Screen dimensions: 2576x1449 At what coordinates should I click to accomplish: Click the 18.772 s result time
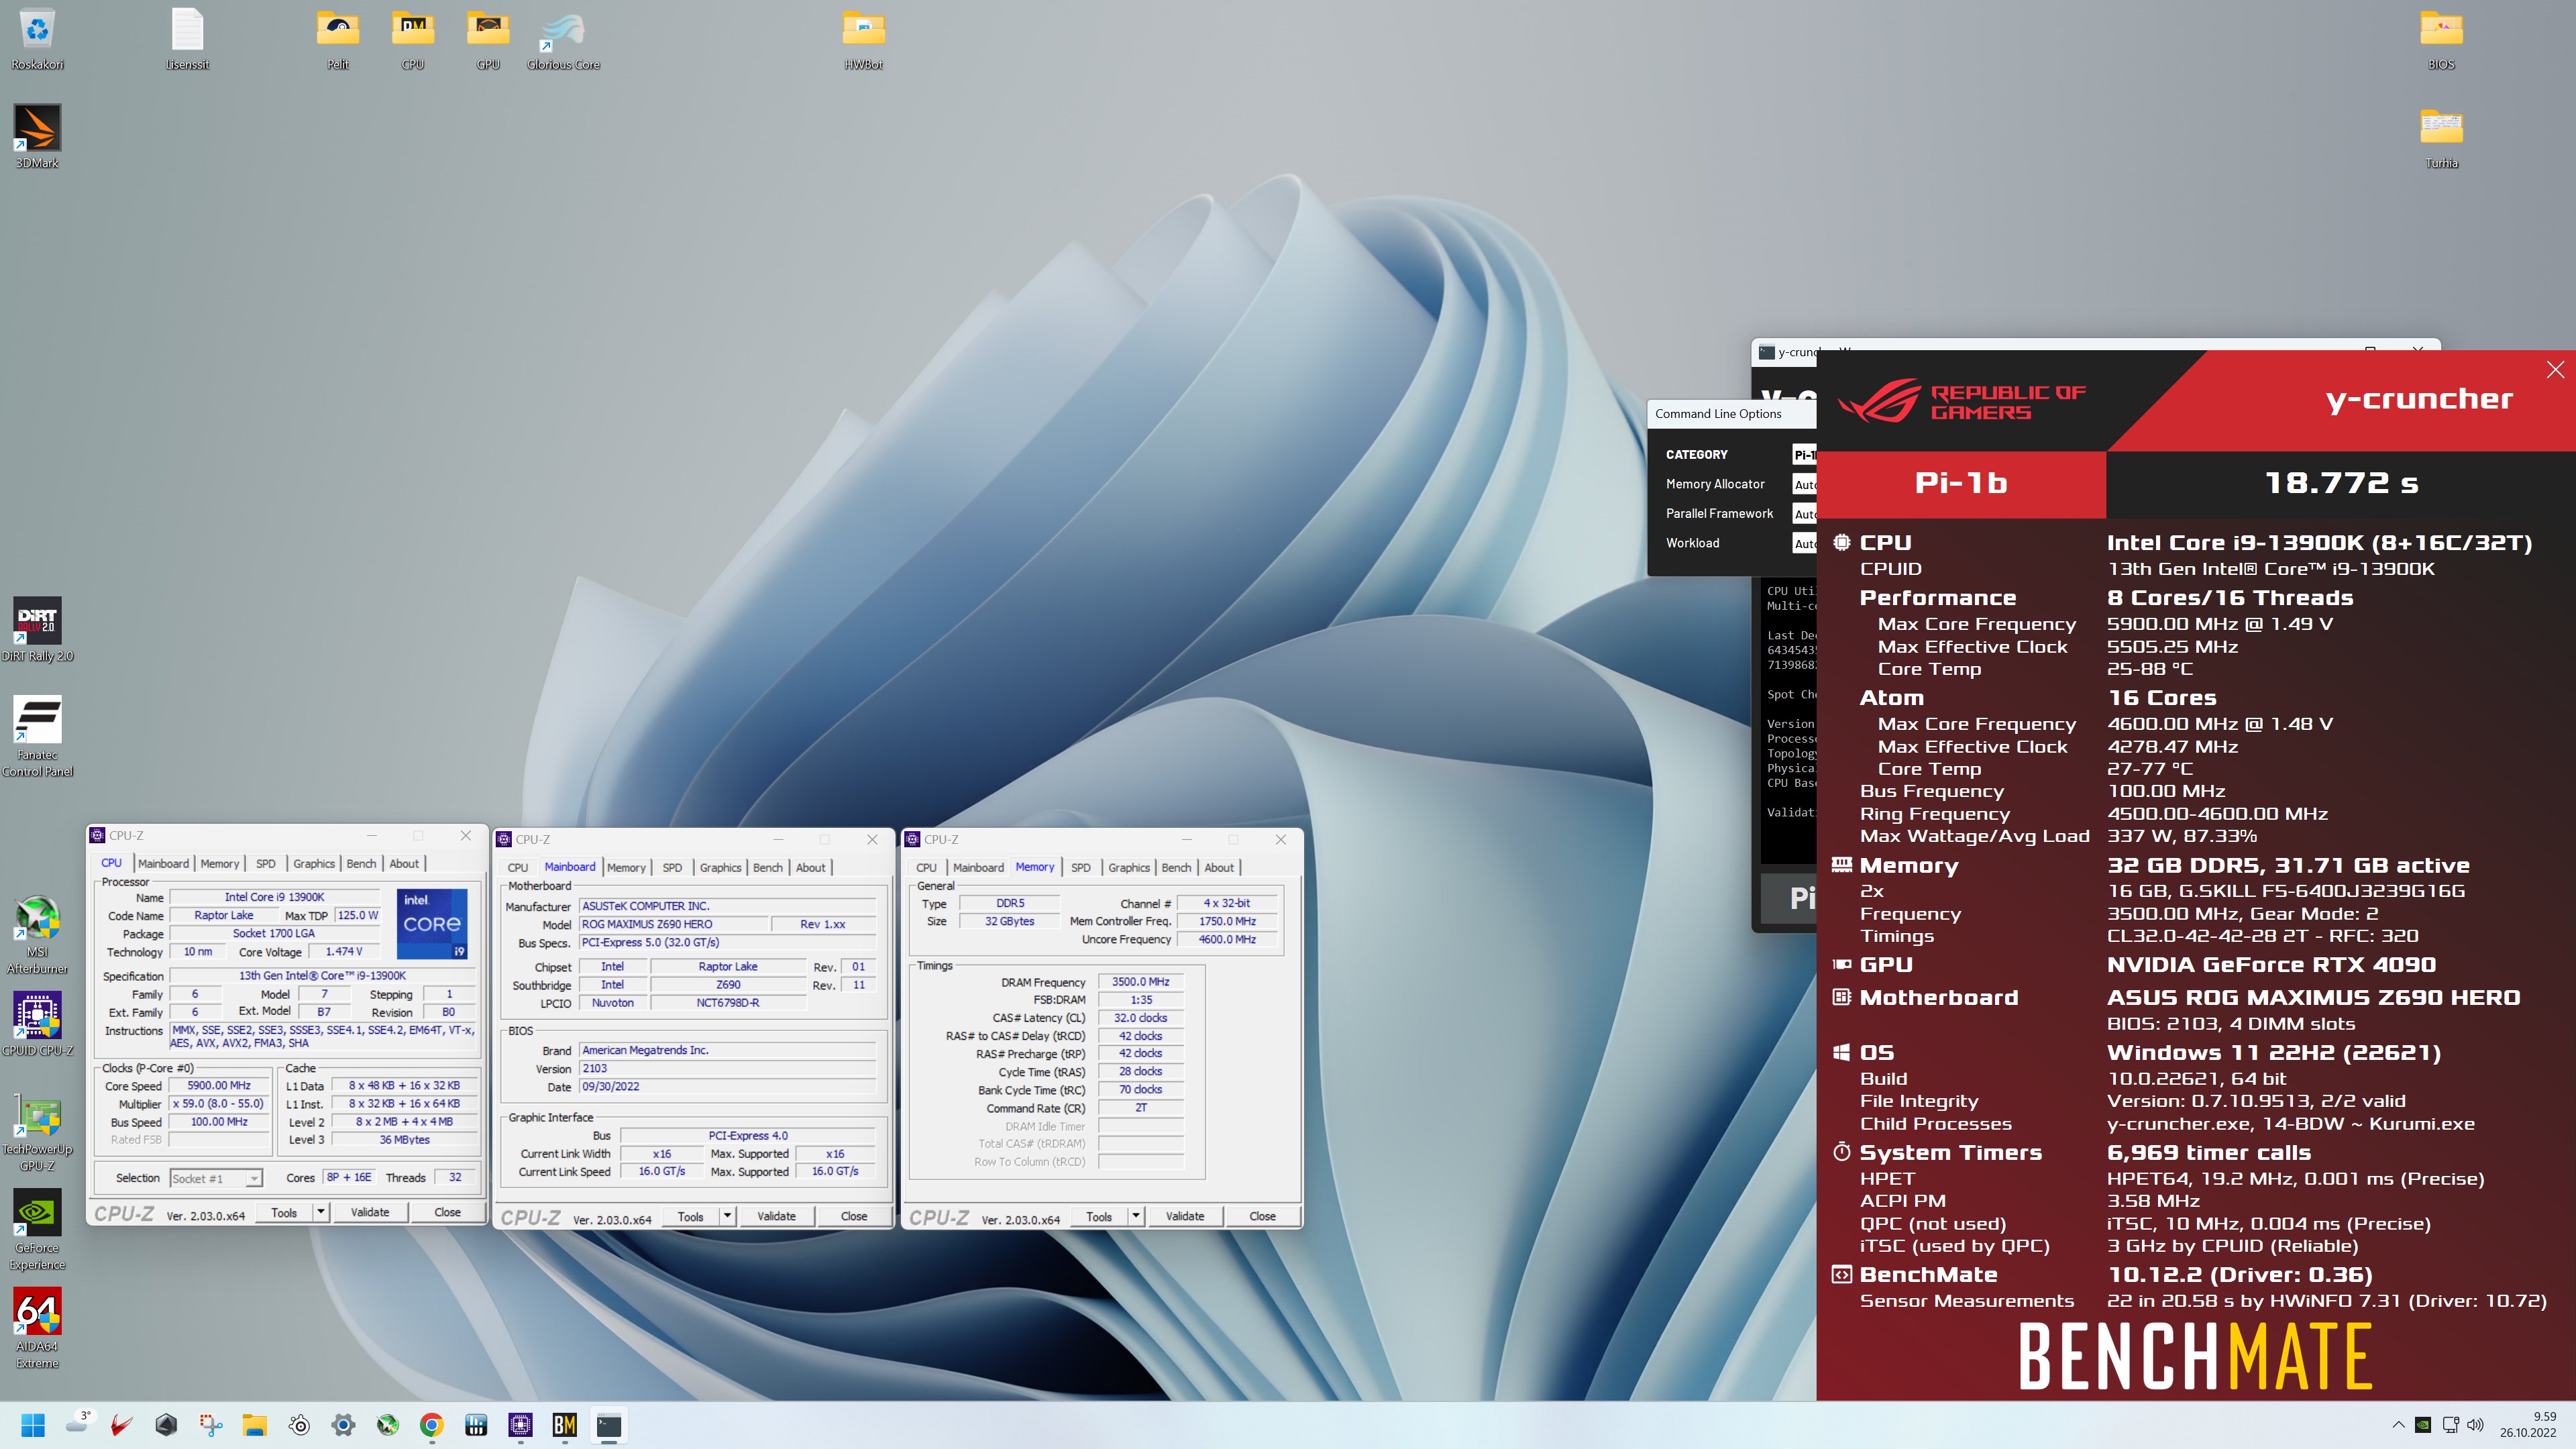(x=2341, y=484)
